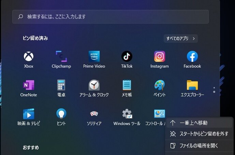Select ファイルの場所を開く menu entry
The image size is (235, 155).
coord(199,145)
